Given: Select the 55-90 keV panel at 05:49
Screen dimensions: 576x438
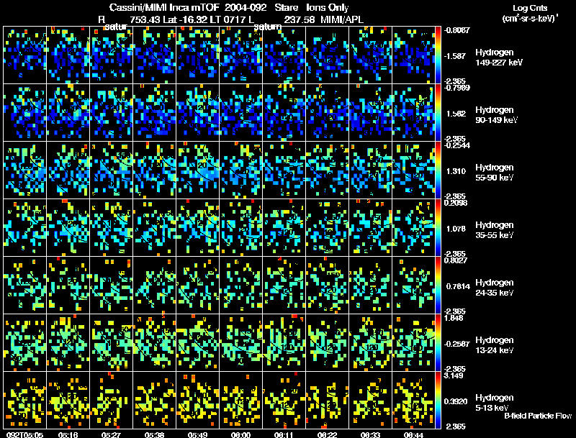Looking at the screenshot, I should click(x=197, y=170).
